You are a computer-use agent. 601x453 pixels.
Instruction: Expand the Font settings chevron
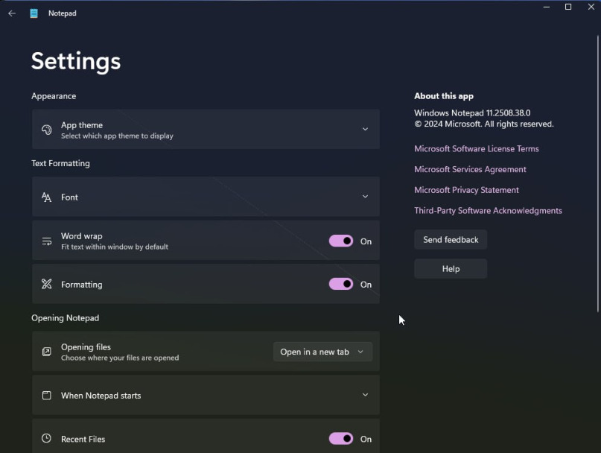365,197
